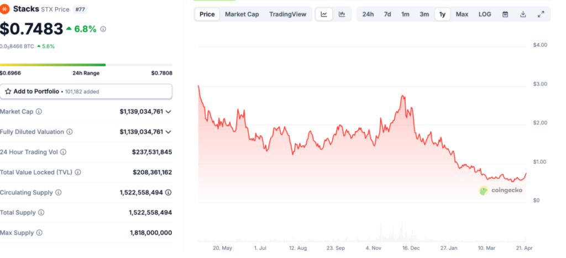Screen dimensions: 566x258
Task: Click the 21. Apr axis label
Action: click(524, 248)
